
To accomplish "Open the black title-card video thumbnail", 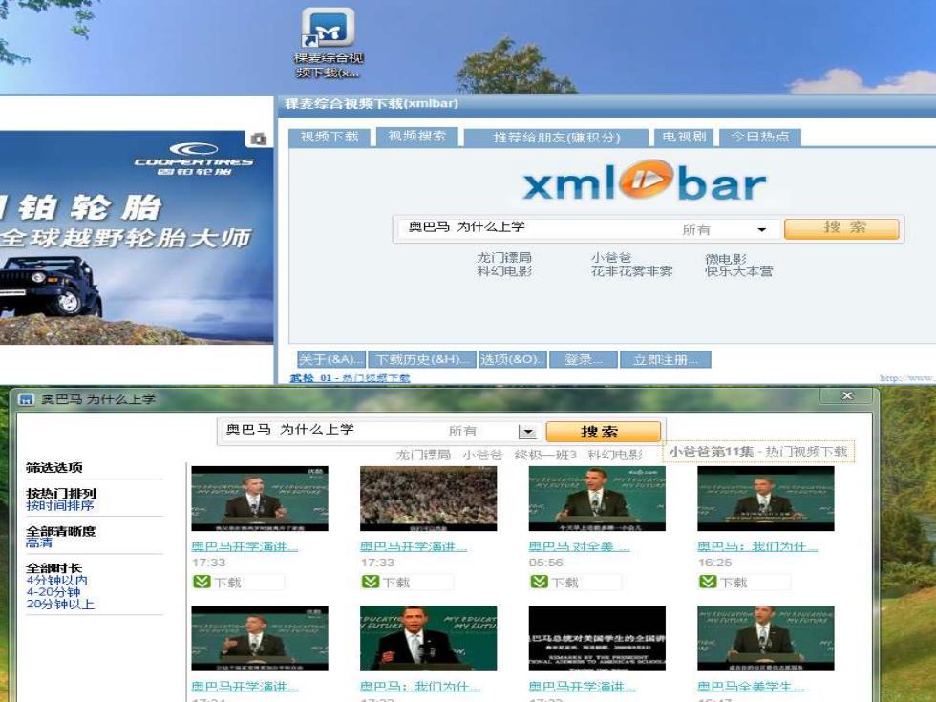I will click(x=597, y=638).
